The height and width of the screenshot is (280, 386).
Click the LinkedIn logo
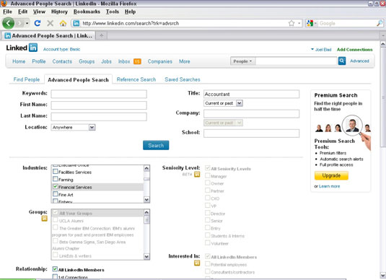(22, 48)
